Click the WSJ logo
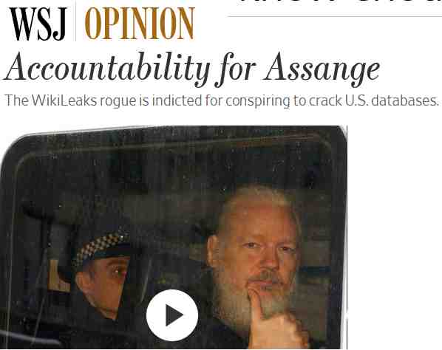 (38, 24)
